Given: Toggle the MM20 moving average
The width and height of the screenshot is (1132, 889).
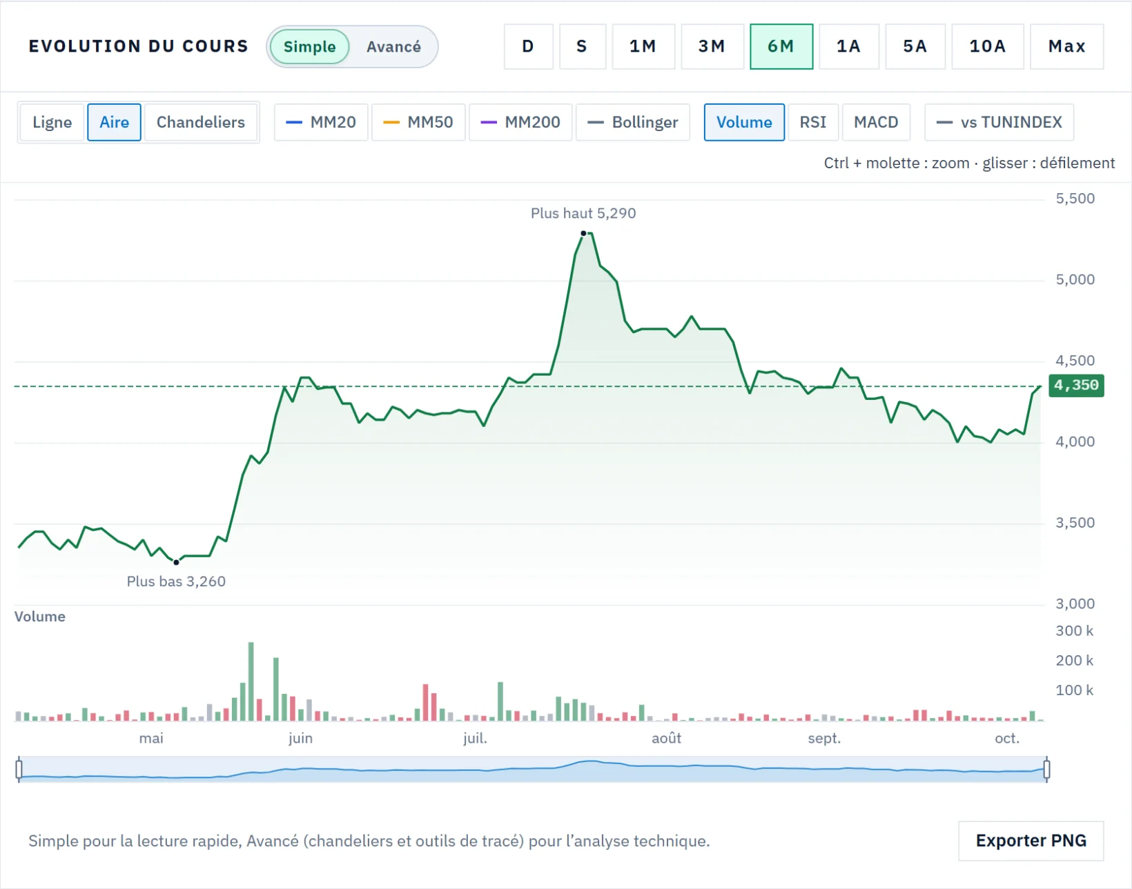Looking at the screenshot, I should (x=321, y=122).
